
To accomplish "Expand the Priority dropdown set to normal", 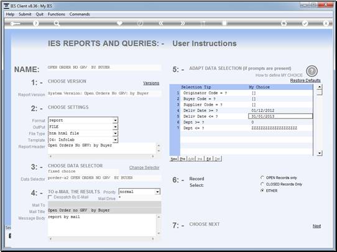I will [x=158, y=192].
